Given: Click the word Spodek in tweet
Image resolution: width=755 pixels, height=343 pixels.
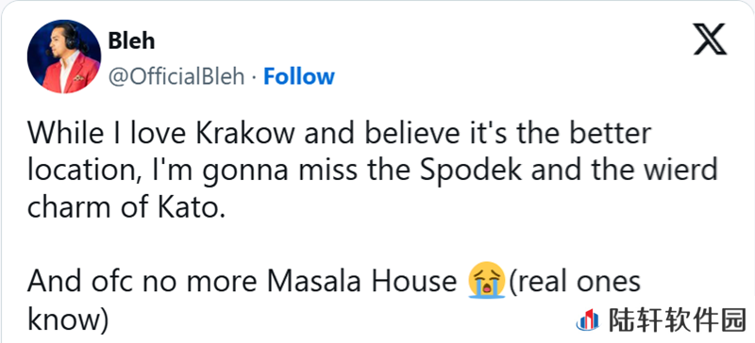Looking at the screenshot, I should pos(471,171).
